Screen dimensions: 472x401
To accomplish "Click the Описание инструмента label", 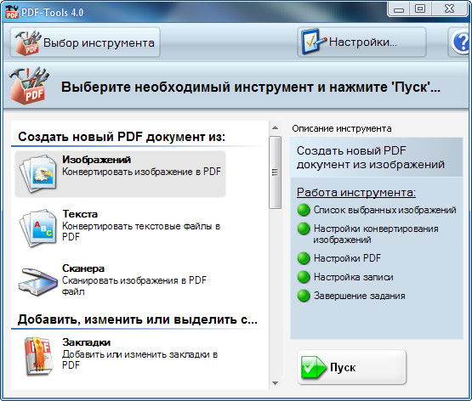I will [x=342, y=128].
